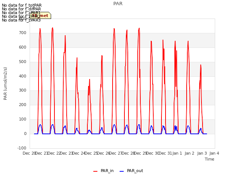Click the 100 y-axis tick label
Viewport: 237px width, 178px height.
tap(23, 119)
